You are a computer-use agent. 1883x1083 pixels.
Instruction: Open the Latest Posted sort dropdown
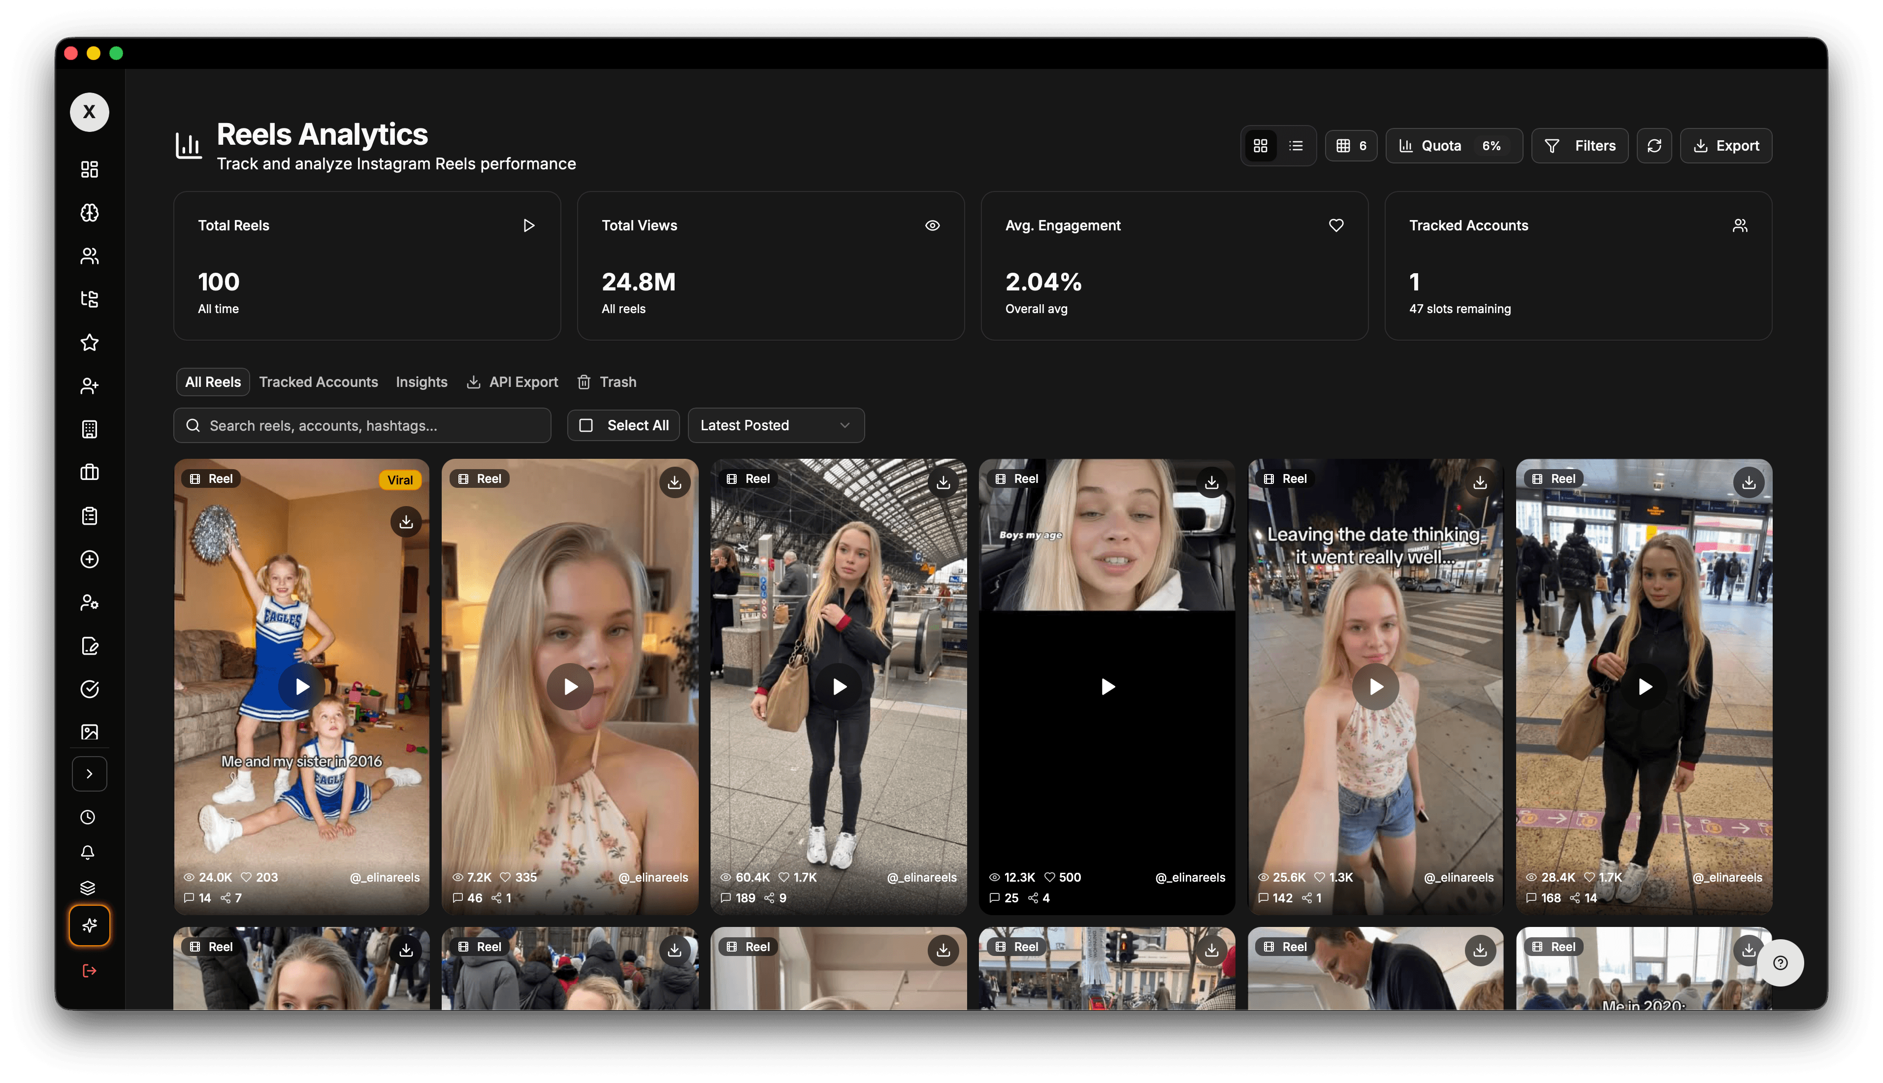pos(775,425)
